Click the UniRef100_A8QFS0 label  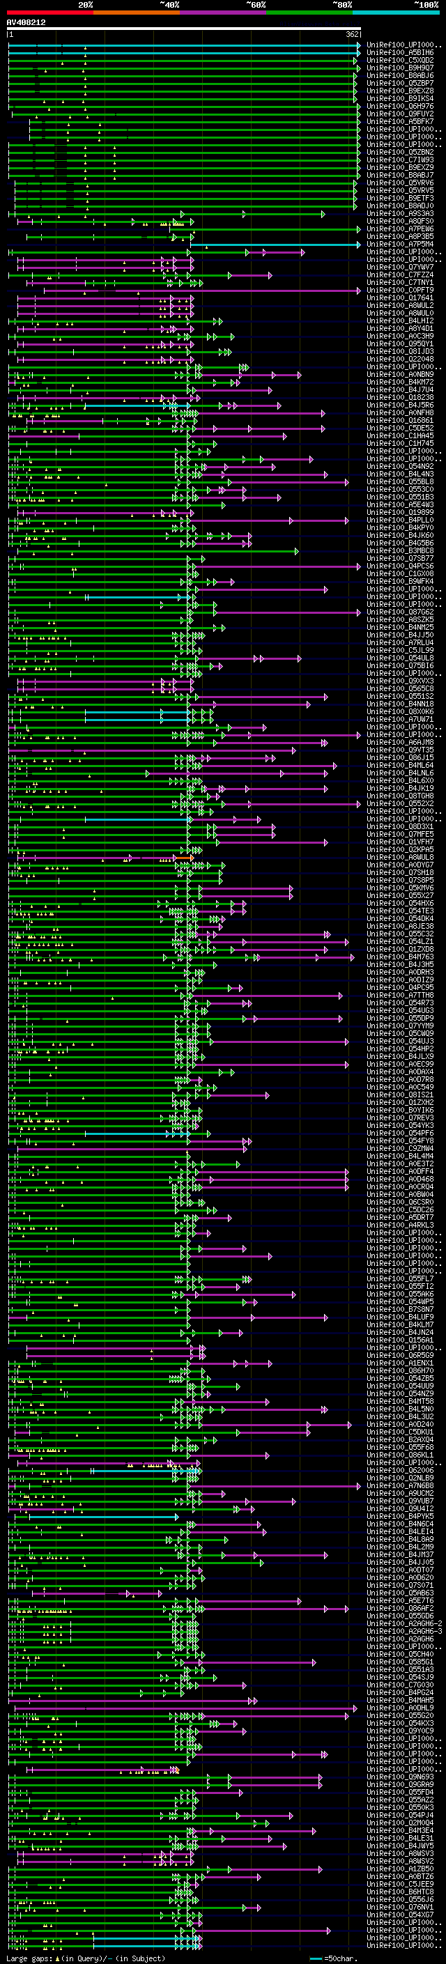[x=400, y=222]
